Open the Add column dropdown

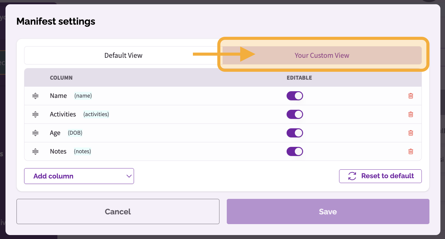pos(79,176)
